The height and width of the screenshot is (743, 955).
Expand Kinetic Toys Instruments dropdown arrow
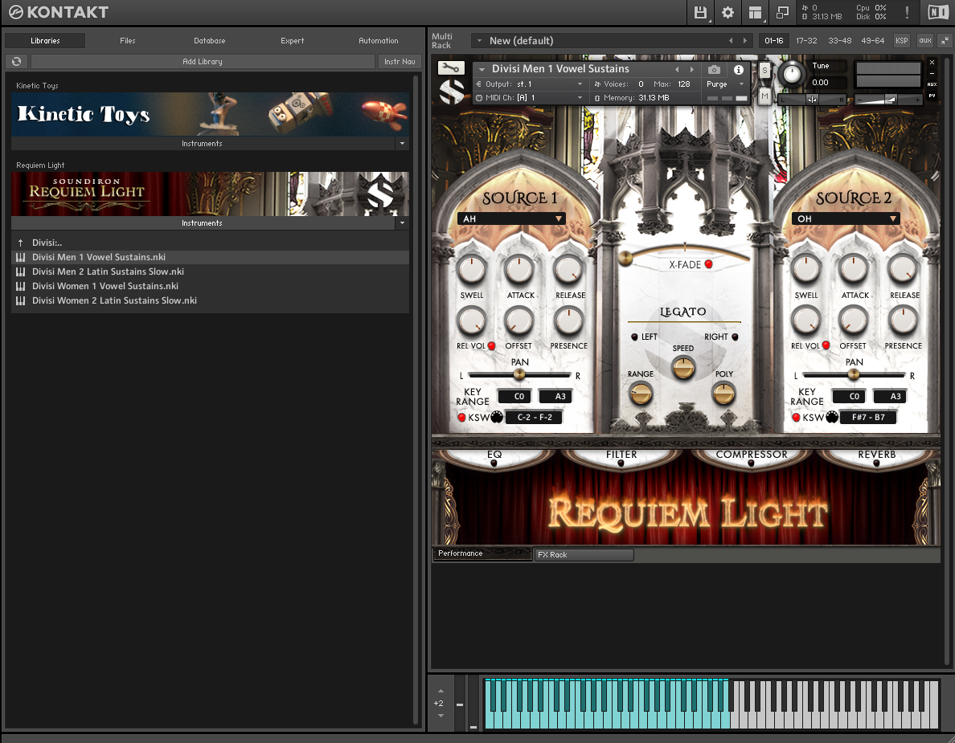point(402,144)
